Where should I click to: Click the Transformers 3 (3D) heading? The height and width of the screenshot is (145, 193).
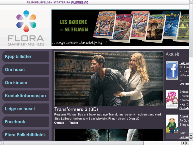tap(76, 109)
